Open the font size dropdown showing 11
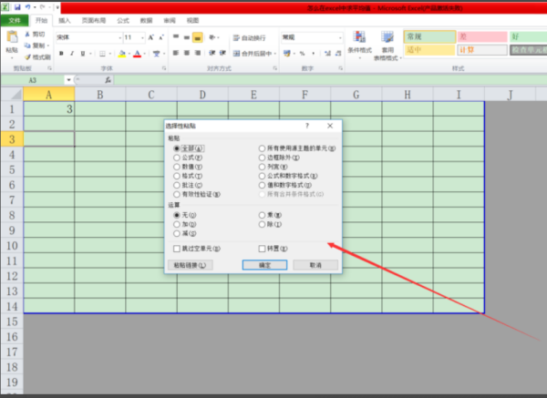547x398 pixels. [142, 37]
